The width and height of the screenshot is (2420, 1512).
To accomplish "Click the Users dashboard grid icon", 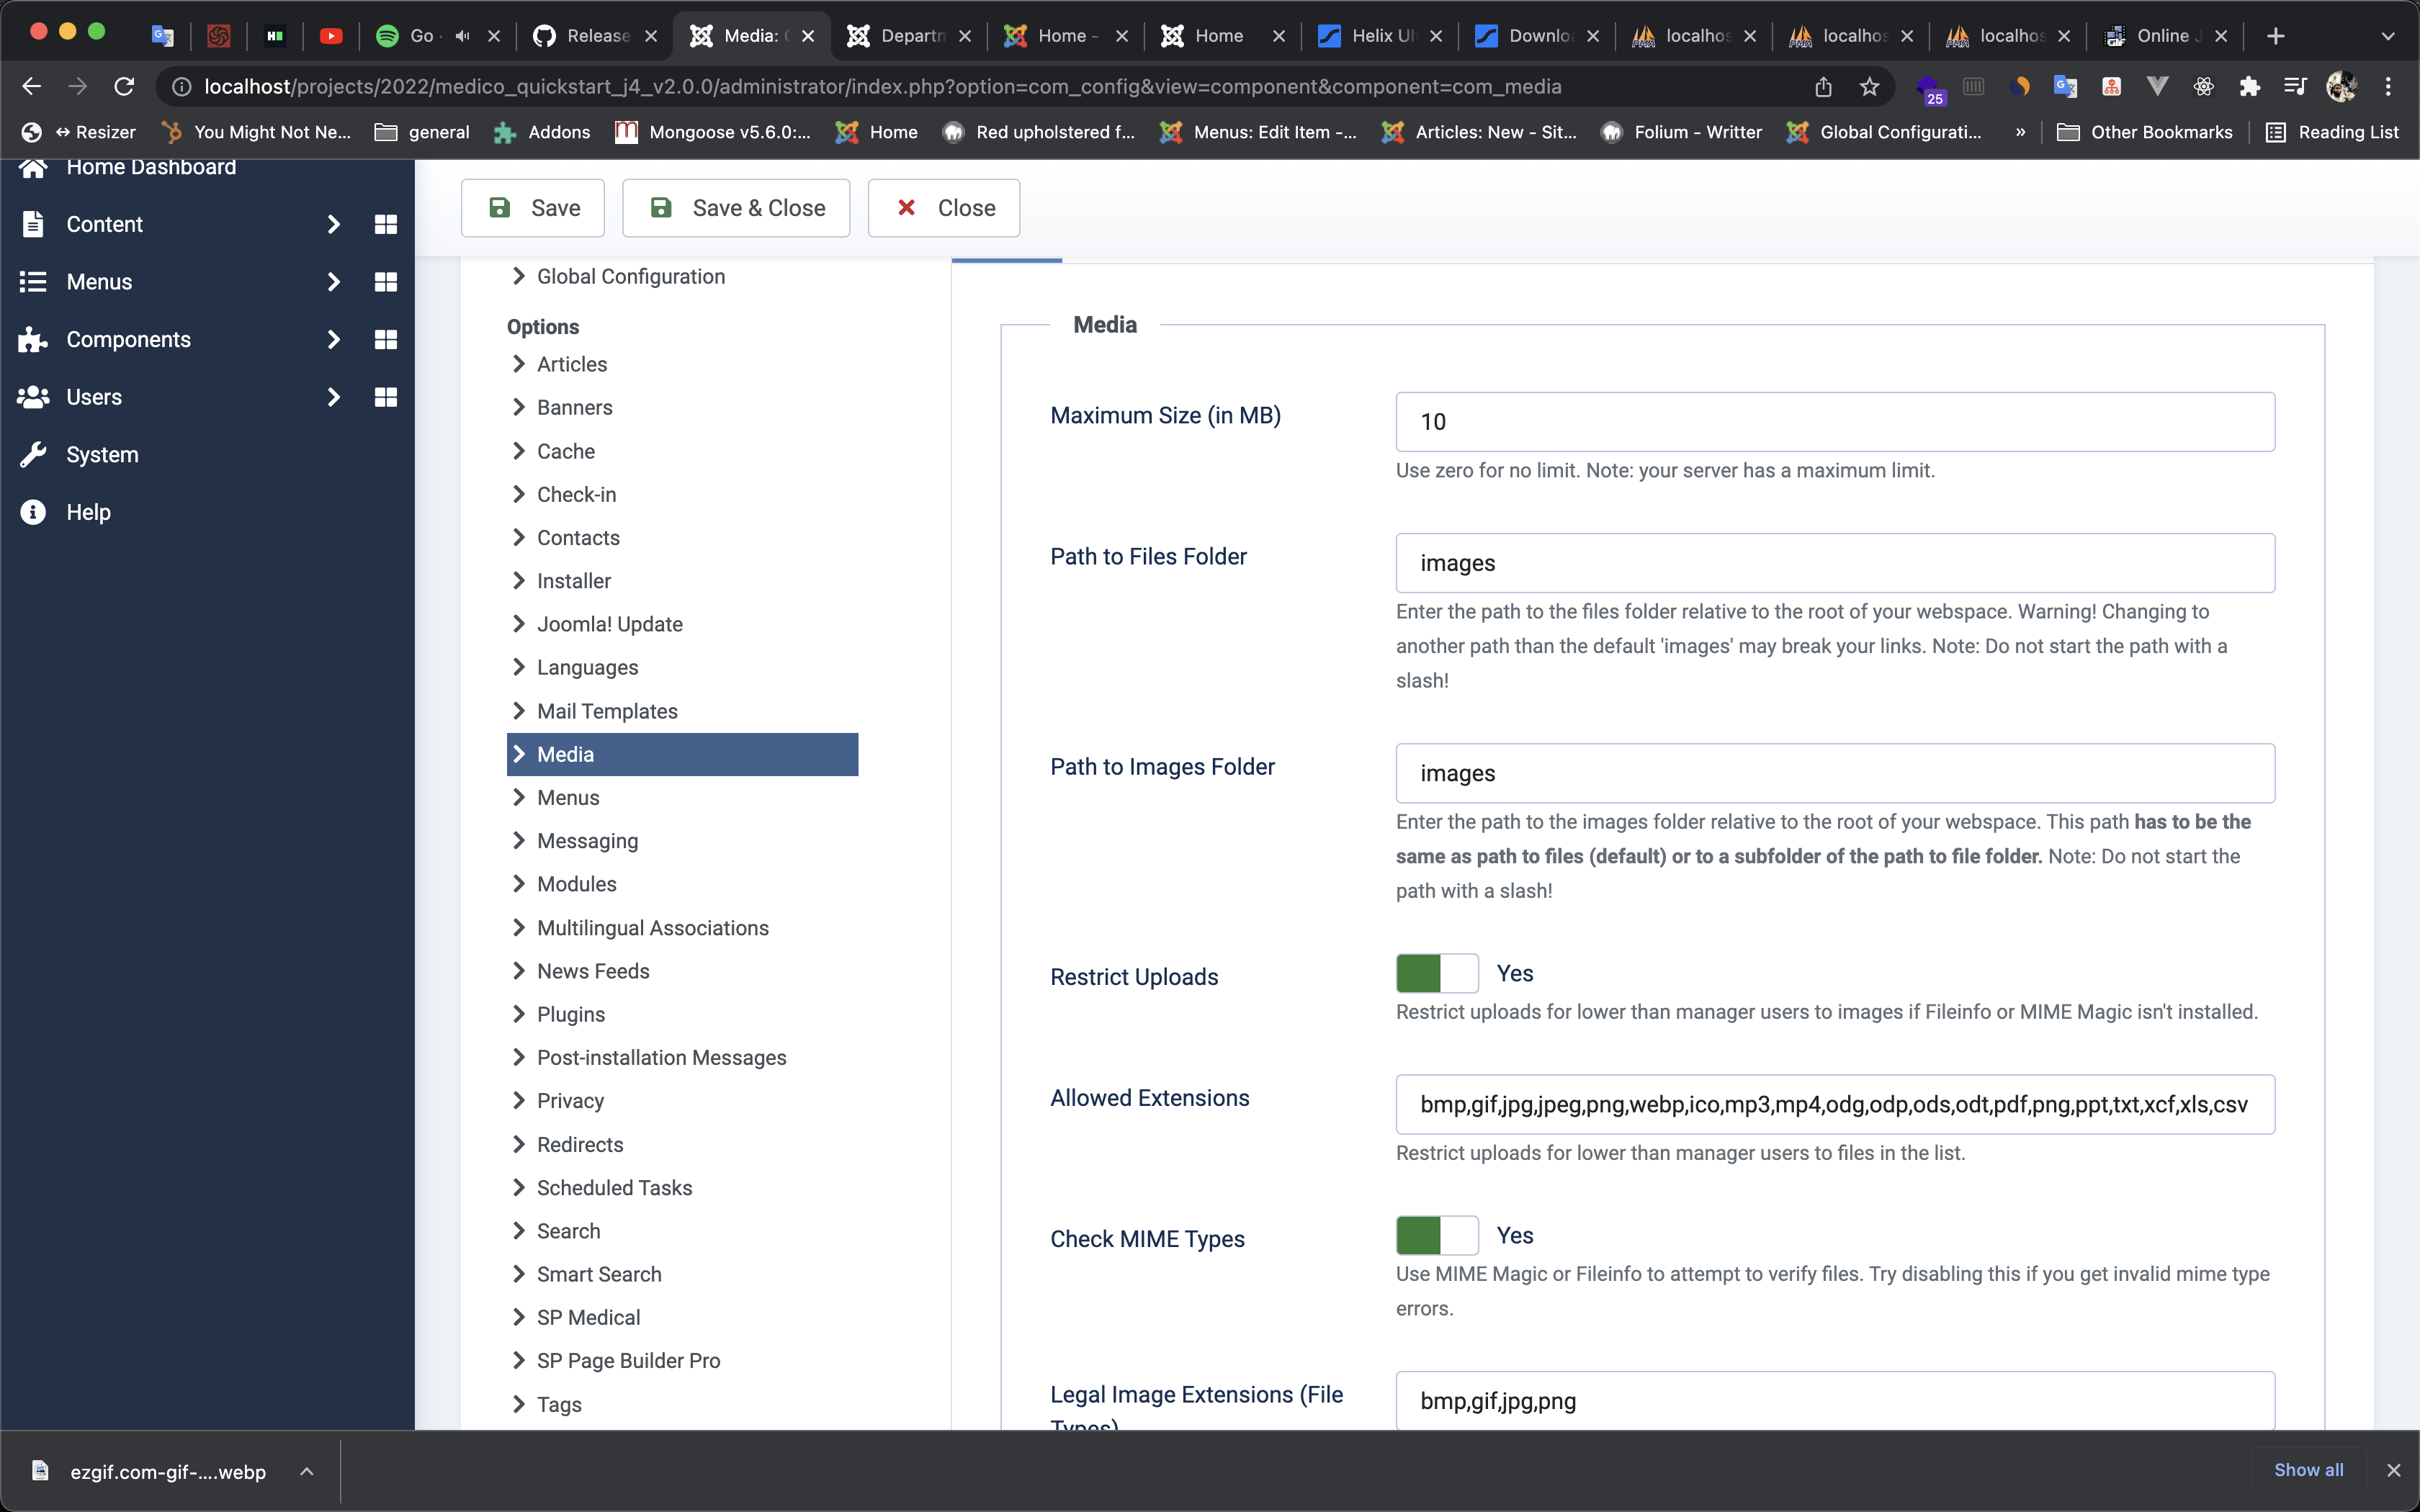I will [x=385, y=397].
